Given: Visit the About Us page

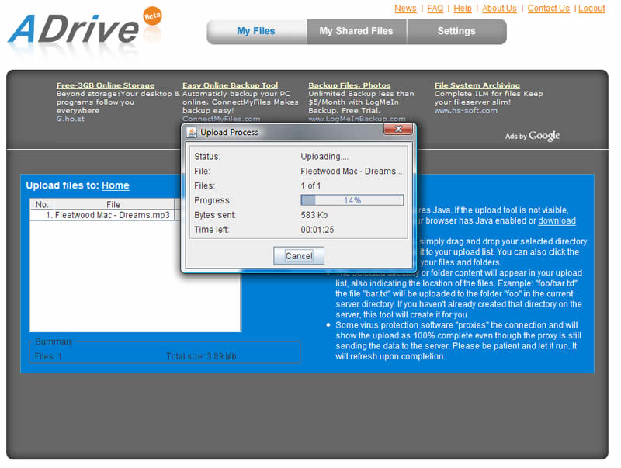Looking at the screenshot, I should [499, 9].
